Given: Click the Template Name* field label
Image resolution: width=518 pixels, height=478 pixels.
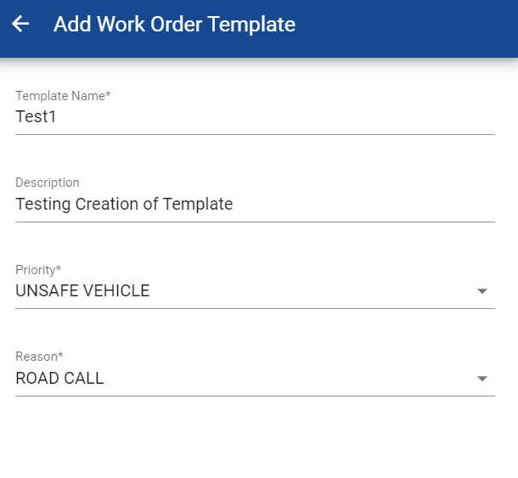Looking at the screenshot, I should click(x=63, y=96).
